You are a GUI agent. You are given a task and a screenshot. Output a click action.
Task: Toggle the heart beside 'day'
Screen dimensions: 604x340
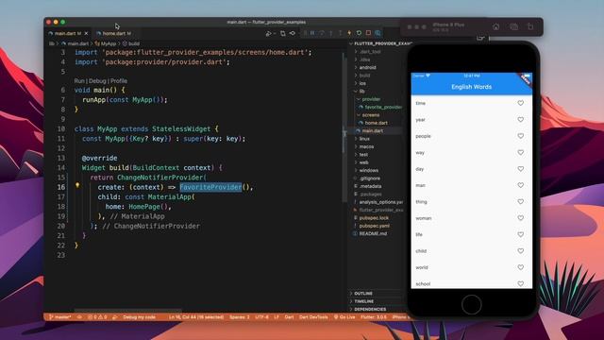(520, 169)
